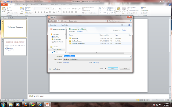Click the Bullets list icon

64,9
